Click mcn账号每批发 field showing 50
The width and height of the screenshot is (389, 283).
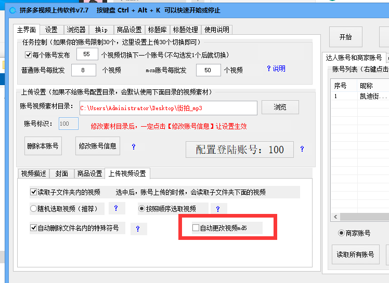(x=208, y=70)
